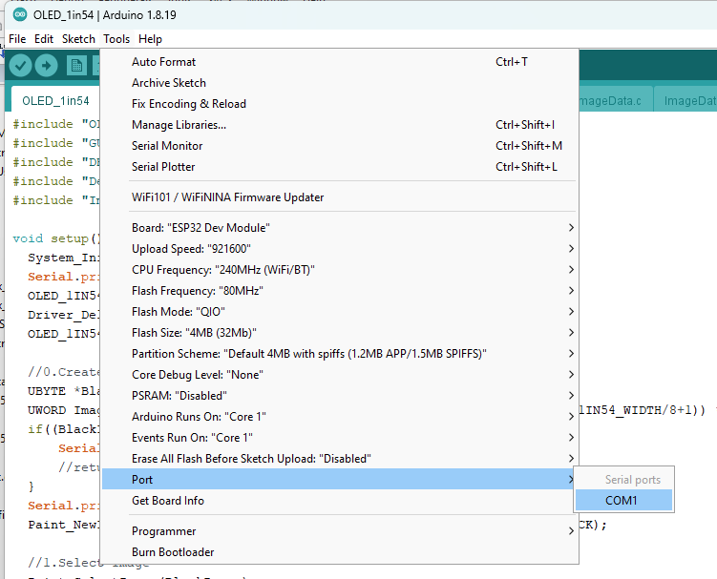Expand Core Debug Level: "None" submenu
The width and height of the screenshot is (717, 579).
[x=340, y=375]
